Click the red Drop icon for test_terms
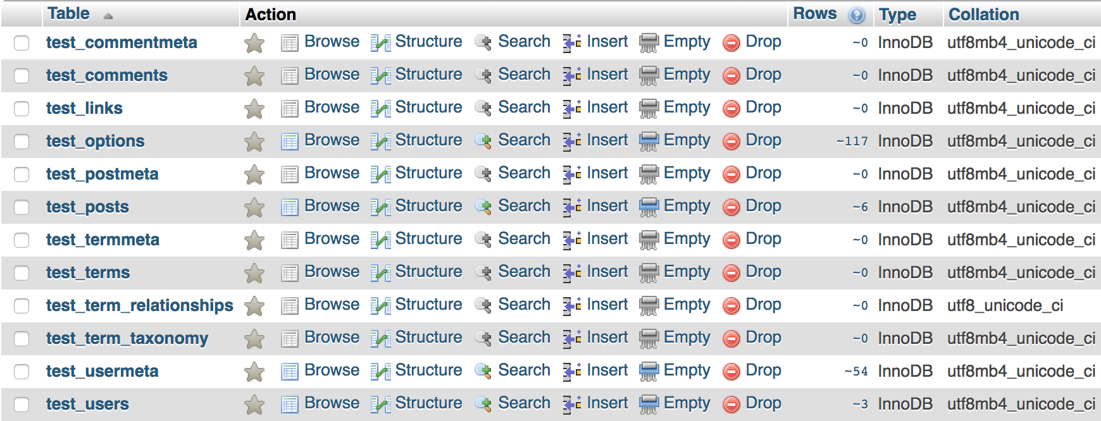 (731, 272)
